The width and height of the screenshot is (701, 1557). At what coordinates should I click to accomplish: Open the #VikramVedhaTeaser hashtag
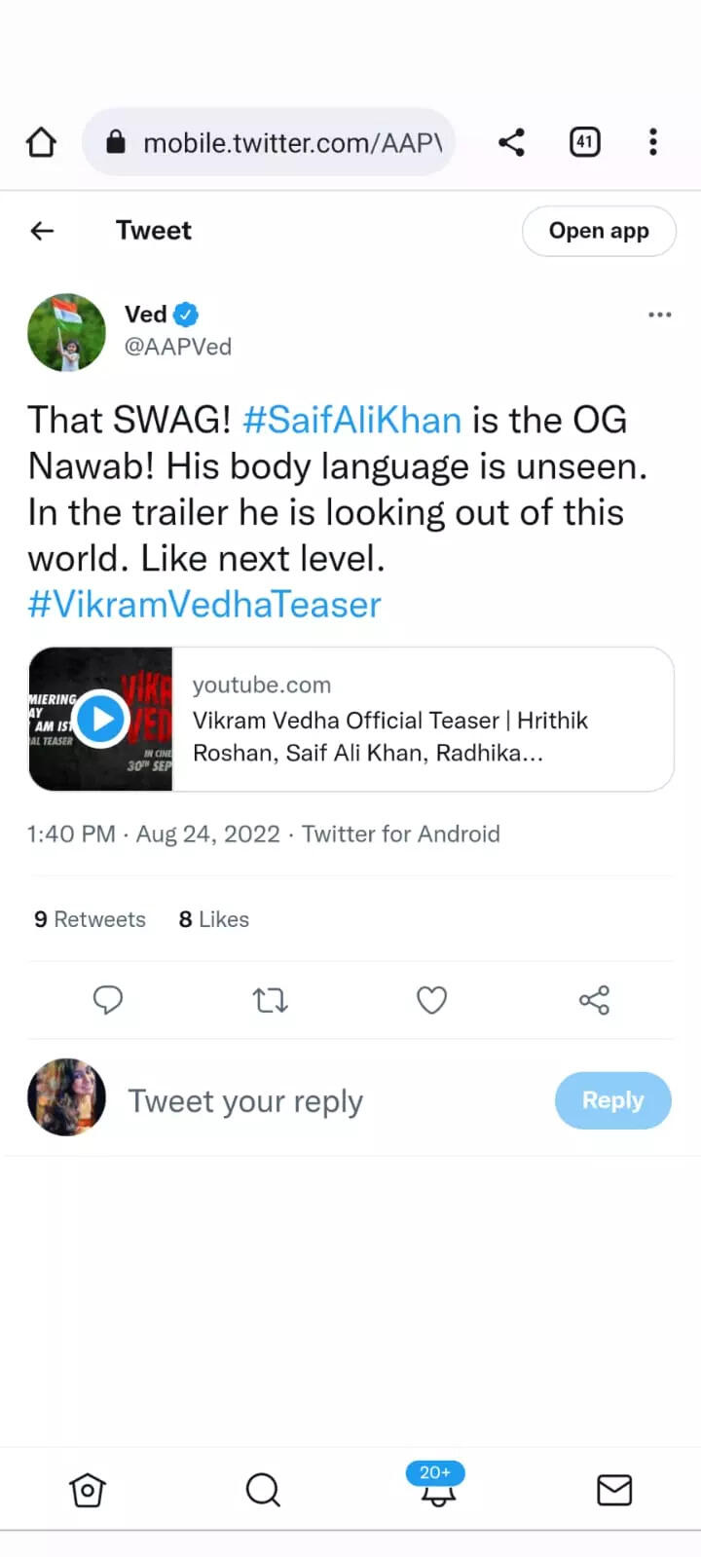[204, 605]
